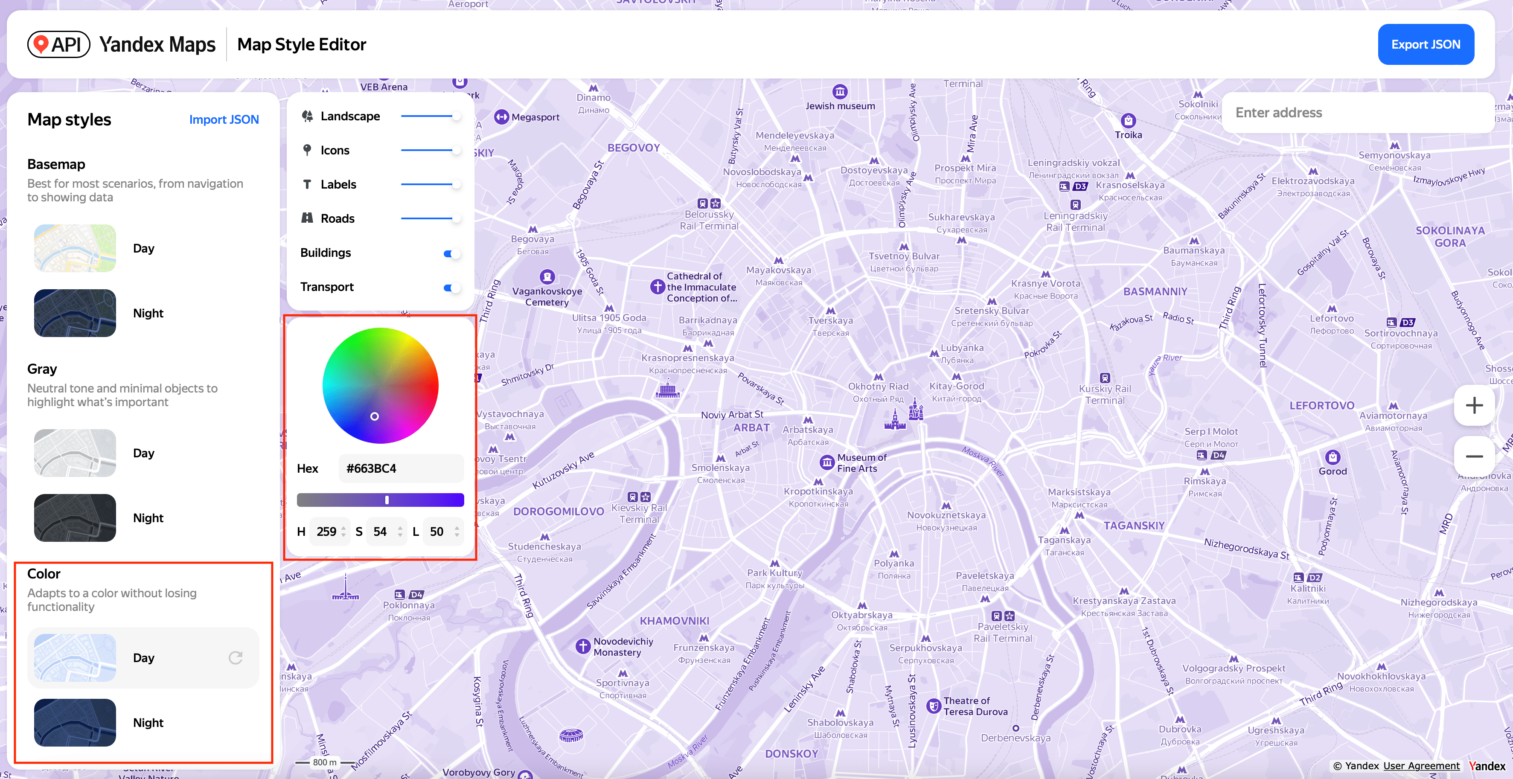The image size is (1513, 779).
Task: Reset the Color Day style with refresh icon
Action: click(236, 657)
